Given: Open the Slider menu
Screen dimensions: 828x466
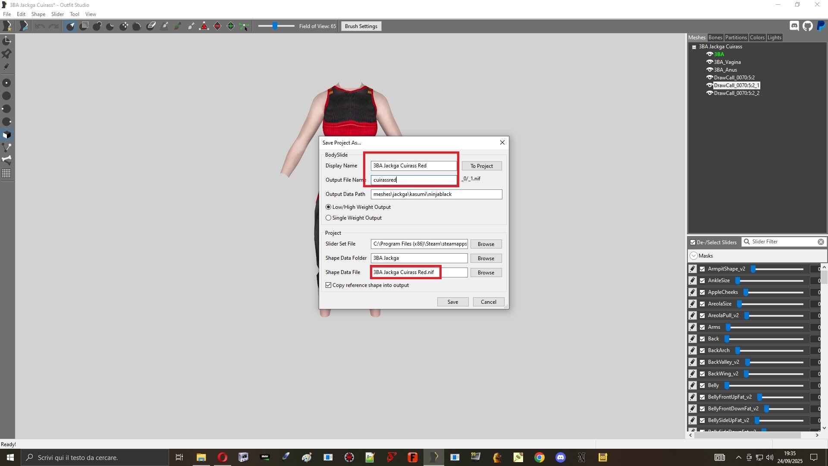Looking at the screenshot, I should click(57, 14).
